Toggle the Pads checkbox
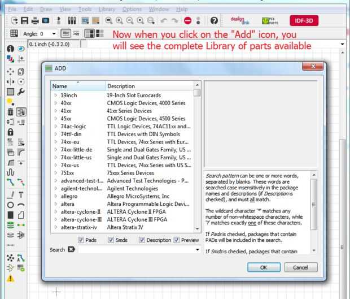The width and height of the screenshot is (350, 299). coord(81,240)
